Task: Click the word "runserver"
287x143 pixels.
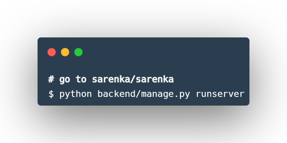Action: point(220,94)
